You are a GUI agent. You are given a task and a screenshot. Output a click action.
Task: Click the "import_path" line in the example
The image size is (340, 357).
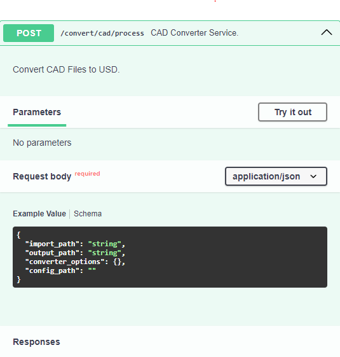pyautogui.click(x=75, y=244)
